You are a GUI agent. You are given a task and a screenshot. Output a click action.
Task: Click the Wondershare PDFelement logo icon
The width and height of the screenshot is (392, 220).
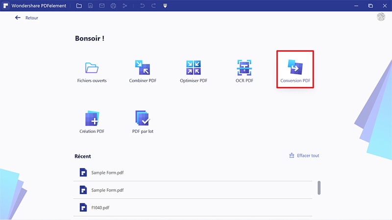(5, 5)
